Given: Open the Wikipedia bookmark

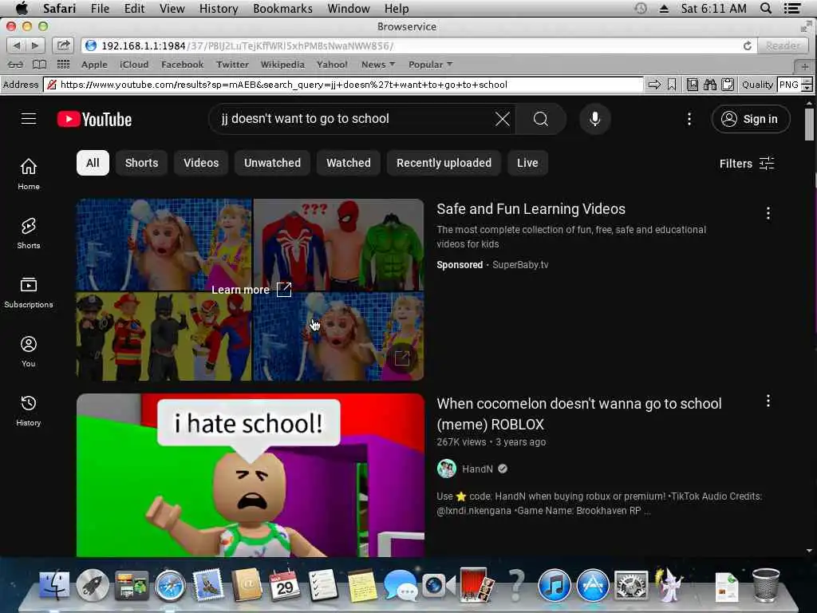Looking at the screenshot, I should click(282, 65).
